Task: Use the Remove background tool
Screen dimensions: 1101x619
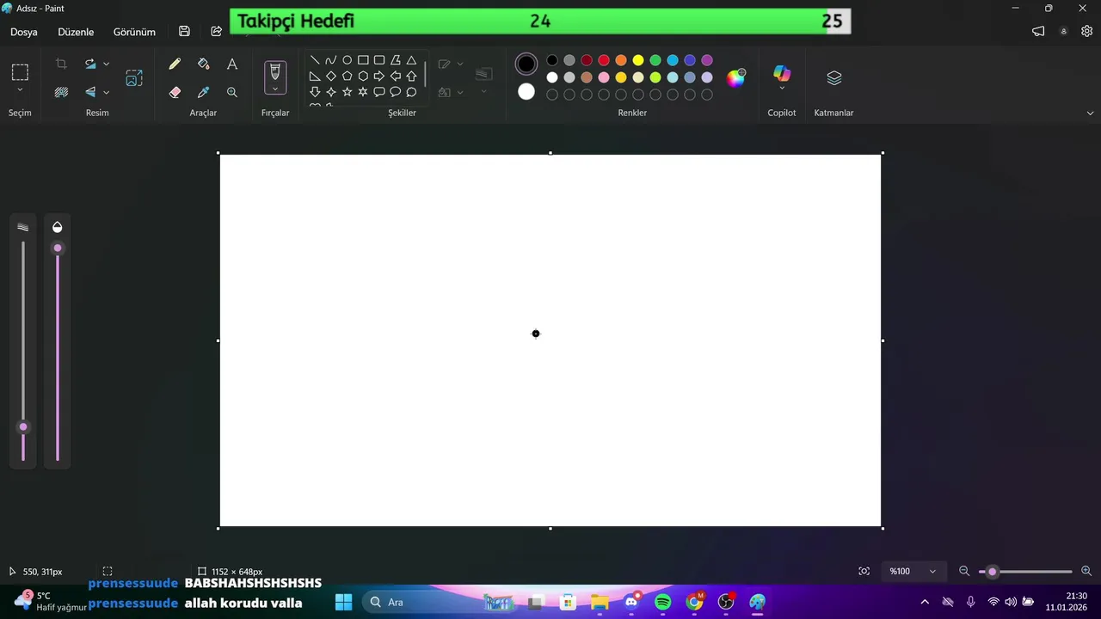Action: [x=61, y=92]
